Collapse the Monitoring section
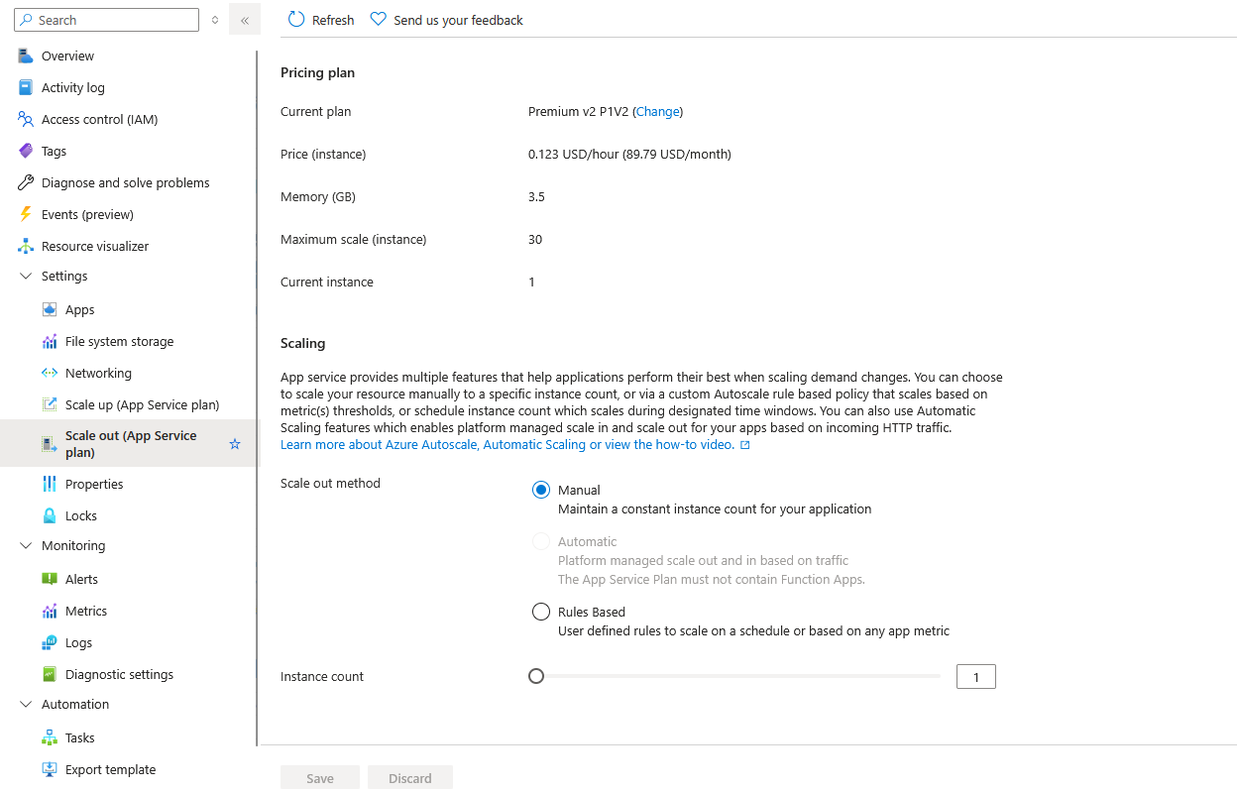Image resolution: width=1237 pixels, height=791 pixels. (26, 545)
